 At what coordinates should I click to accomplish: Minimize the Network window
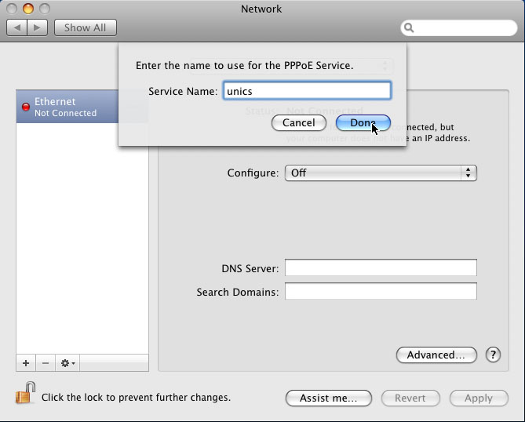tap(28, 9)
